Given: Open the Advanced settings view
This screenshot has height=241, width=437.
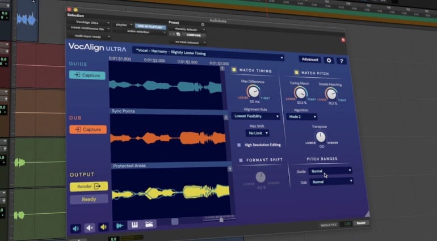Looking at the screenshot, I should (x=310, y=60).
